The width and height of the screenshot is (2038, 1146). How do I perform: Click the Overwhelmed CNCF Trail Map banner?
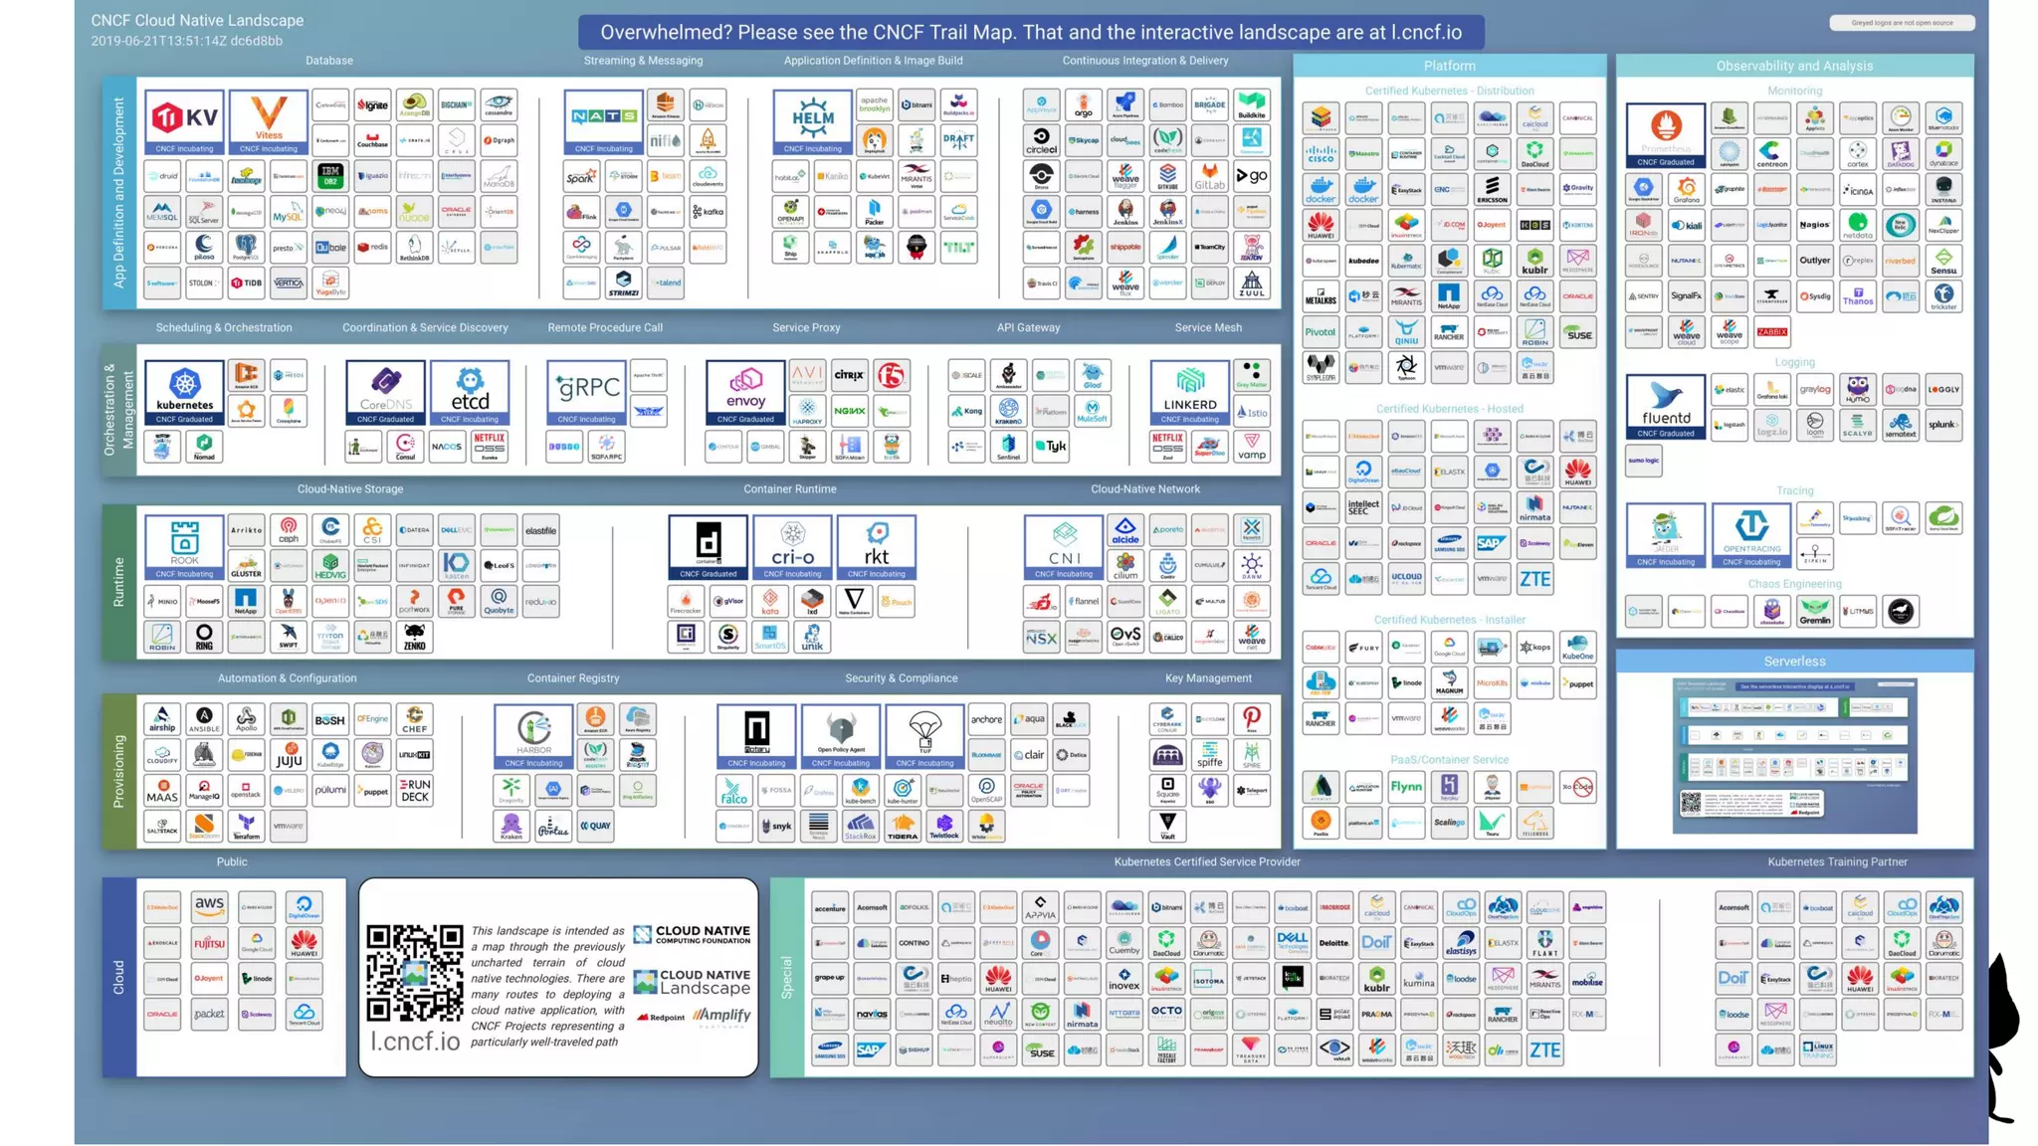click(x=1030, y=32)
